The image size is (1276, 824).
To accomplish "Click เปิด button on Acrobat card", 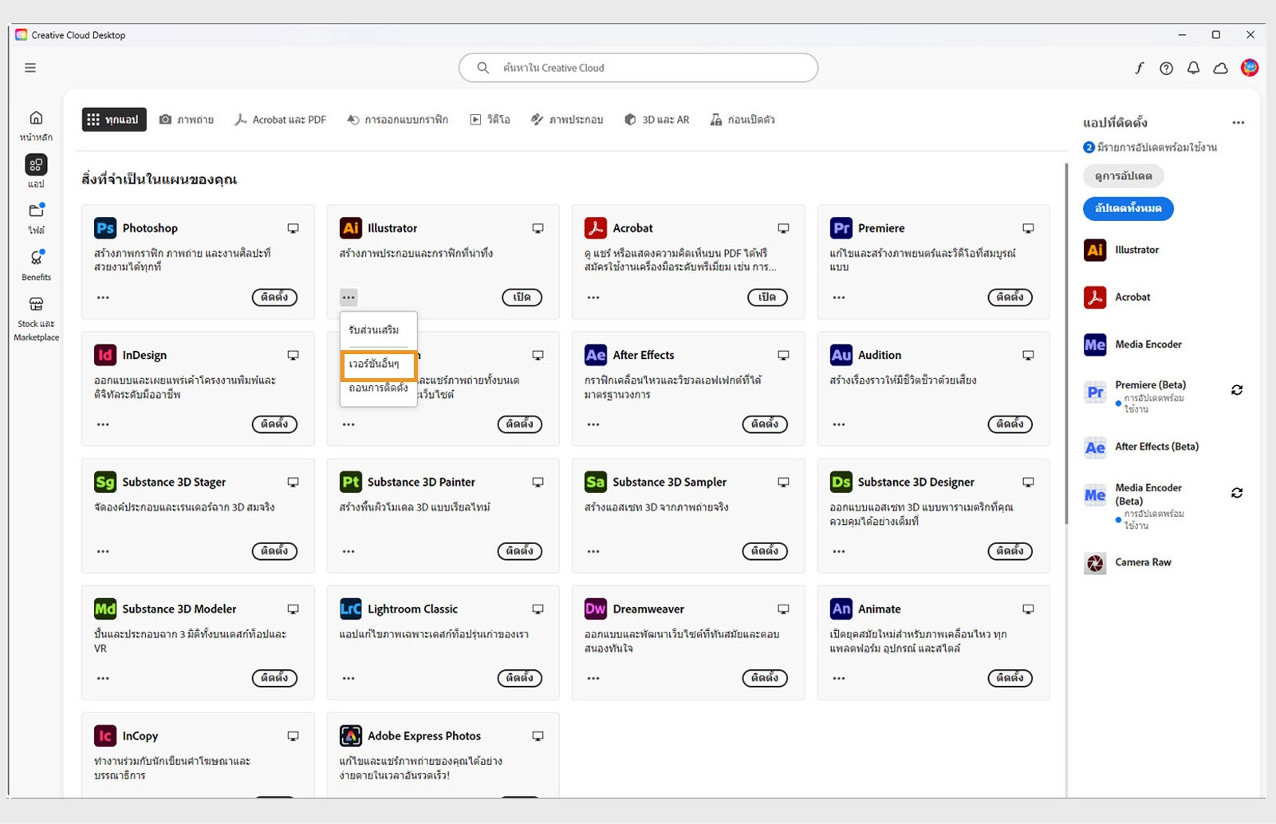I will 767,298.
